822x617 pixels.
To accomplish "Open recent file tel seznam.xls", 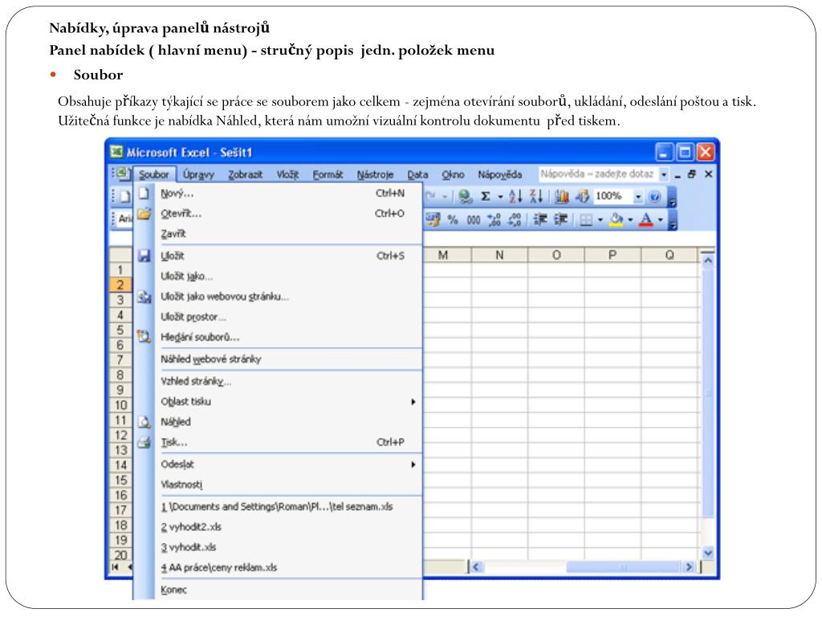I will tap(279, 507).
